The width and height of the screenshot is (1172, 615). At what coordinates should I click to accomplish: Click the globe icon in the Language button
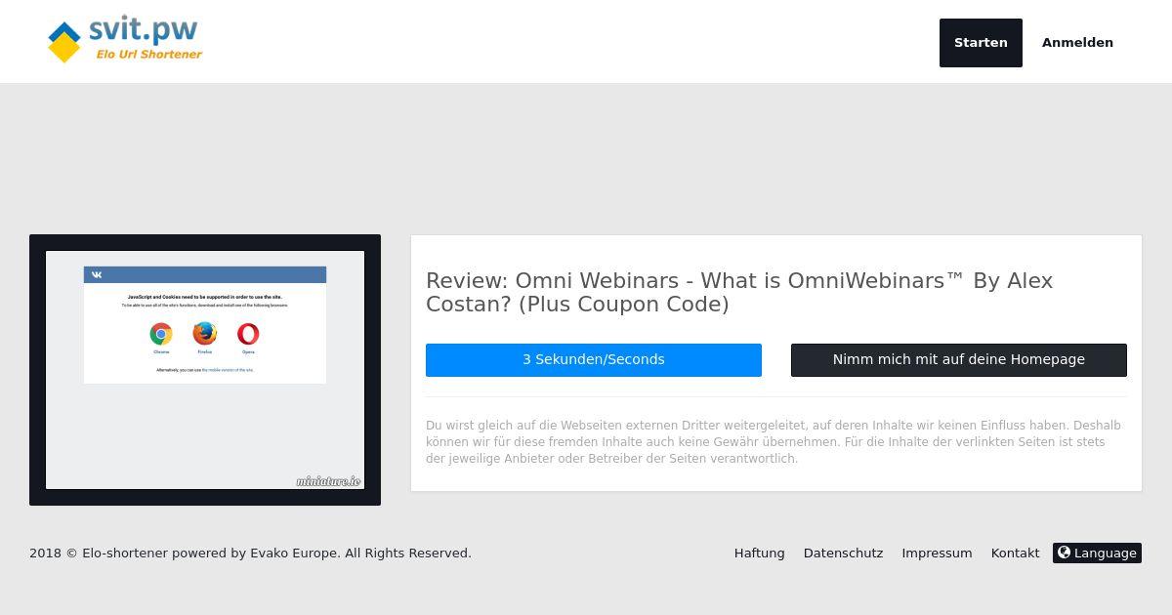tap(1064, 553)
